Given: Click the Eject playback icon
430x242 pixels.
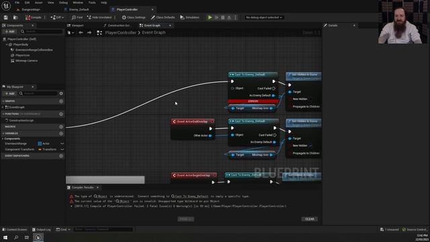Looking at the screenshot, I should coord(229,17).
